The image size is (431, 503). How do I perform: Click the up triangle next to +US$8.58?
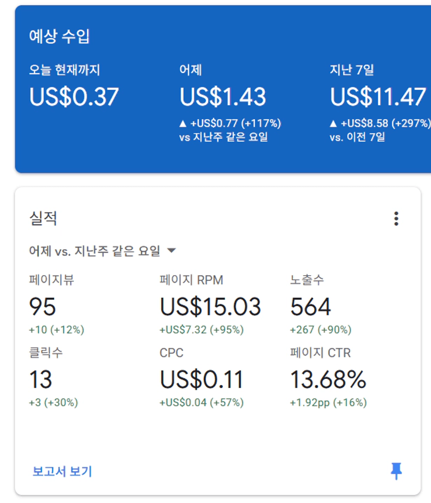pyautogui.click(x=333, y=123)
